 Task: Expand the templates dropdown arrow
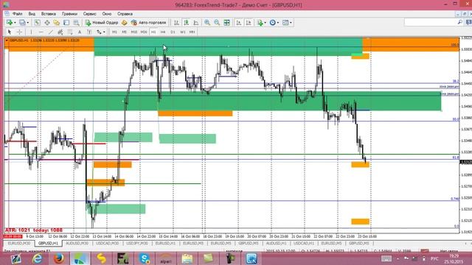[291, 23]
